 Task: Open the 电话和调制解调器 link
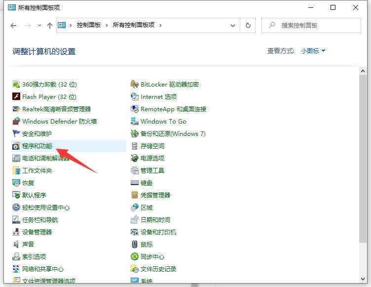tap(46, 158)
